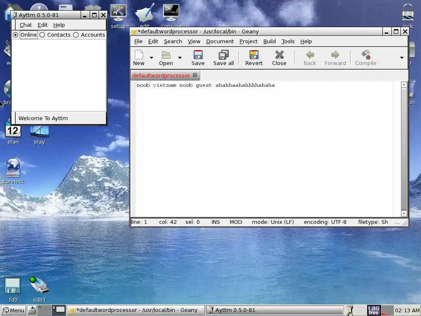
Task: Switch to the Ayttm 0.5.0-81 taskbar button
Action: click(274, 310)
